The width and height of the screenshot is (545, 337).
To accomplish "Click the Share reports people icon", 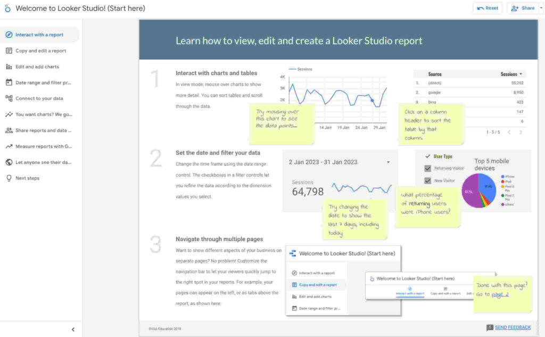I will pos(9,130).
